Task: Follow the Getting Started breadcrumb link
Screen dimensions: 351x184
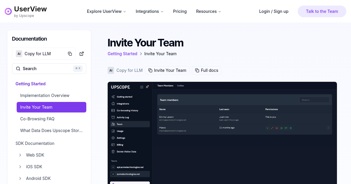Action: point(122,54)
